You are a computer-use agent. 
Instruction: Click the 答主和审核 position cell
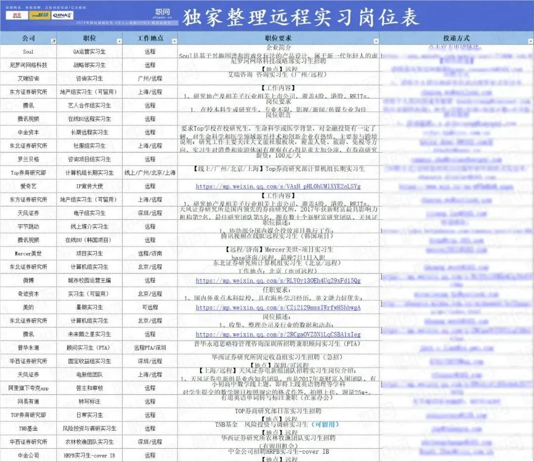[x=89, y=388]
